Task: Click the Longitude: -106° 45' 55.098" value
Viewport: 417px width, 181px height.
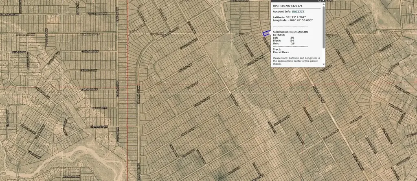Action: pos(293,20)
